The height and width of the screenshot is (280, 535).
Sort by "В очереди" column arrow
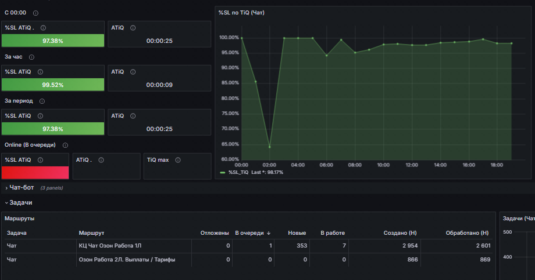[269, 233]
